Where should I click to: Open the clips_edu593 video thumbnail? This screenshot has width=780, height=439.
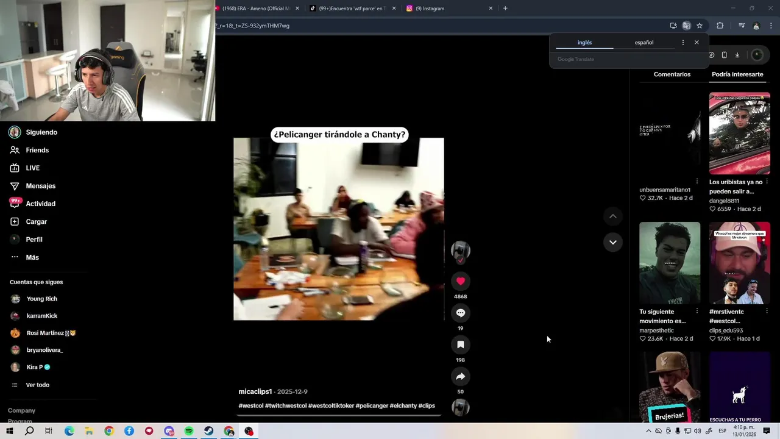pyautogui.click(x=739, y=263)
